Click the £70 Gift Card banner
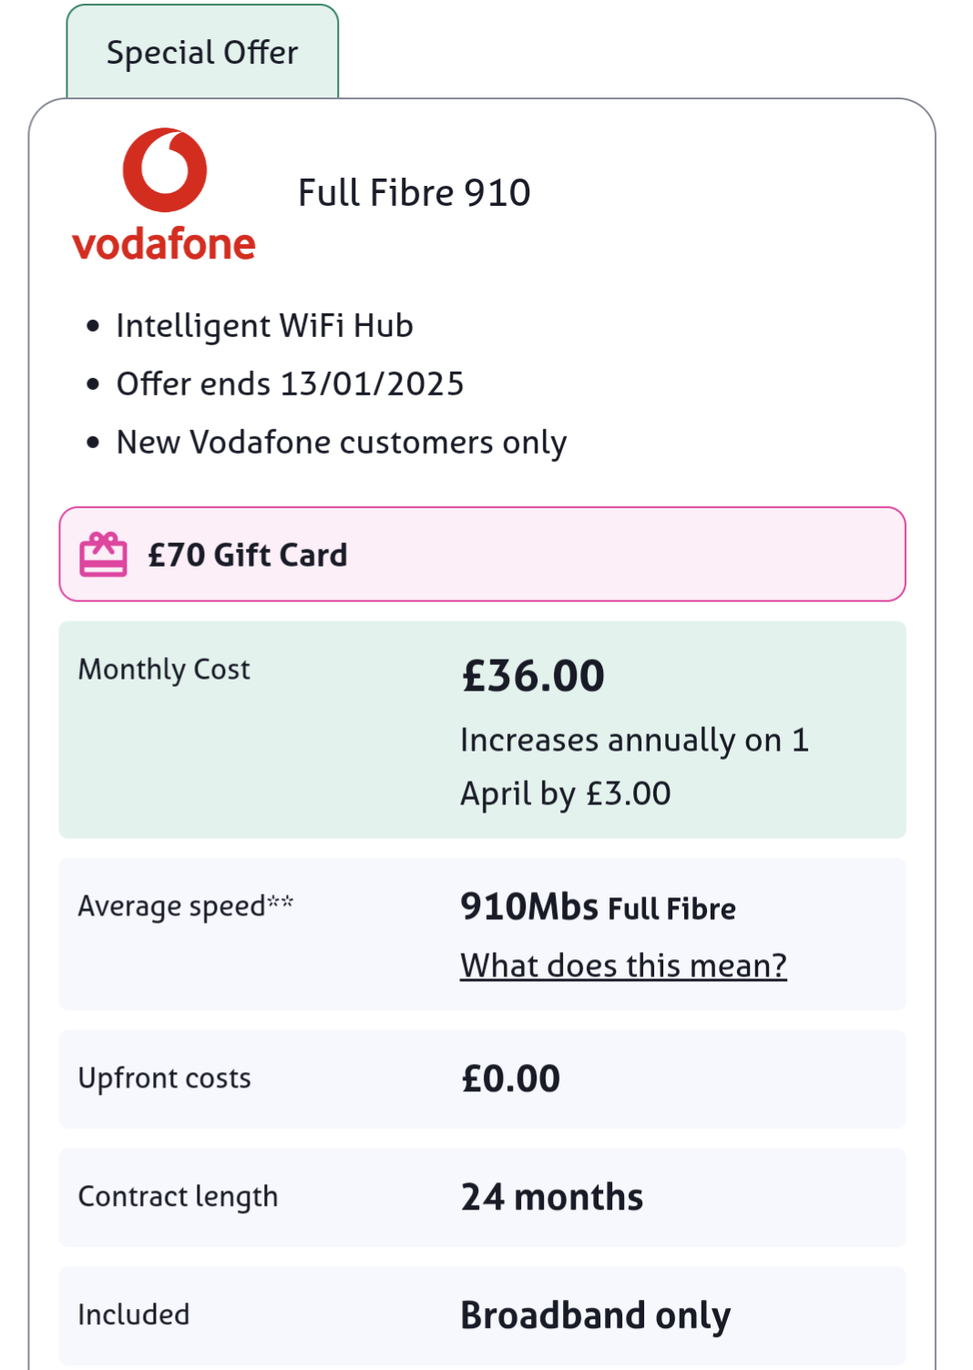The image size is (973, 1370). 483,554
